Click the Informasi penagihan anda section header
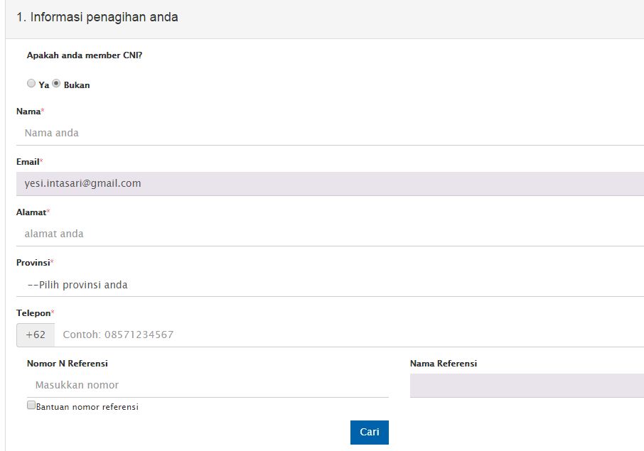 (x=97, y=17)
